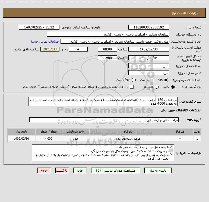Click the چاپ print button
Image resolution: width=209 pixels, height=202 pixels.
[x=80, y=171]
